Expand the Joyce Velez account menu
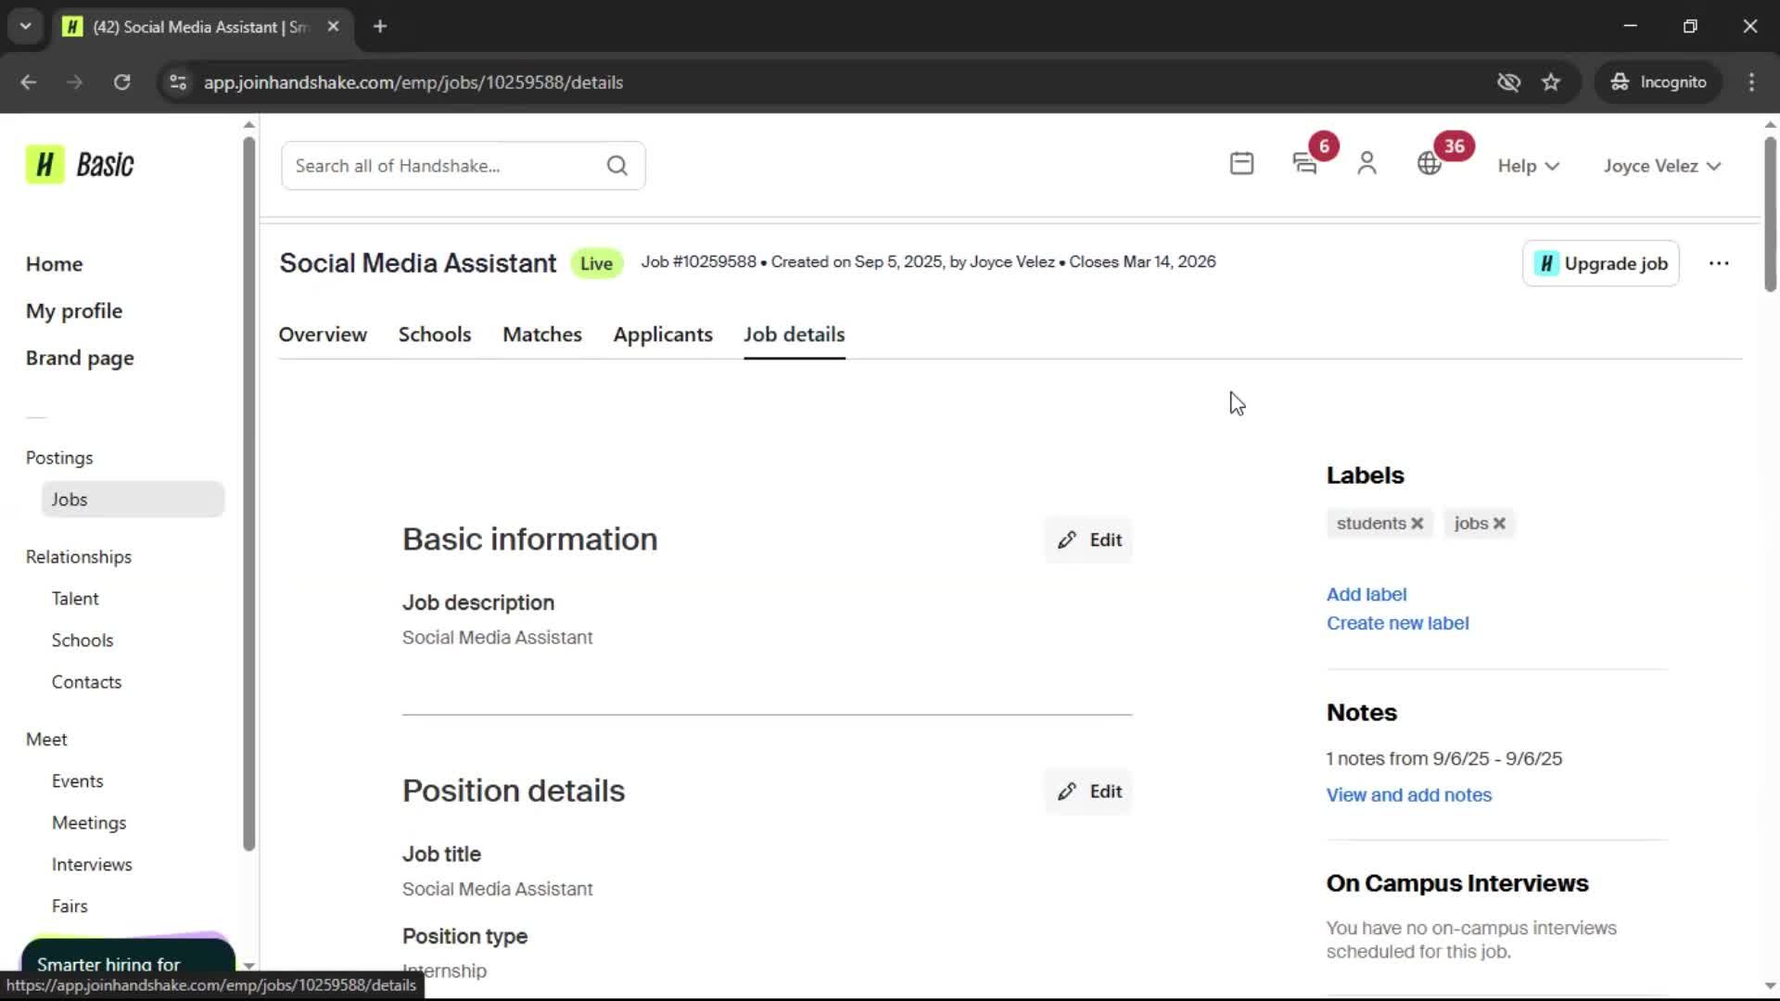This screenshot has width=1780, height=1001. click(x=1661, y=166)
